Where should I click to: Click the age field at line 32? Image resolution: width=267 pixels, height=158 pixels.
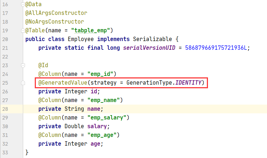click(96, 144)
